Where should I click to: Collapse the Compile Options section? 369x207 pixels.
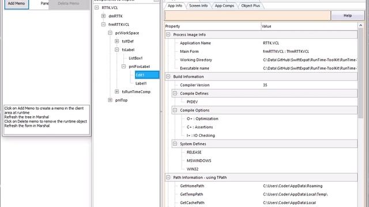[x=175, y=110]
